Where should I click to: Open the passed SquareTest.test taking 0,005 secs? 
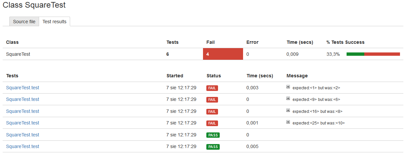click(x=22, y=146)
